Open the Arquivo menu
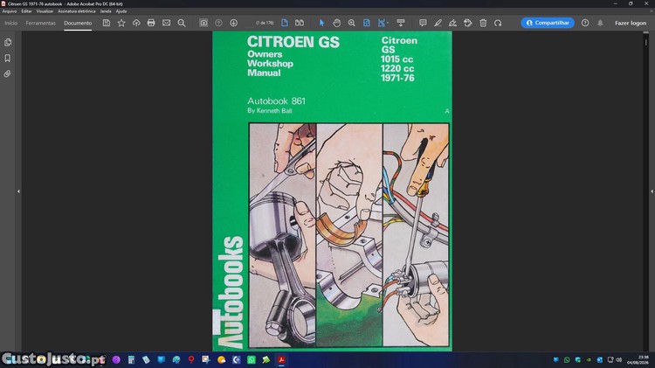 10,11
